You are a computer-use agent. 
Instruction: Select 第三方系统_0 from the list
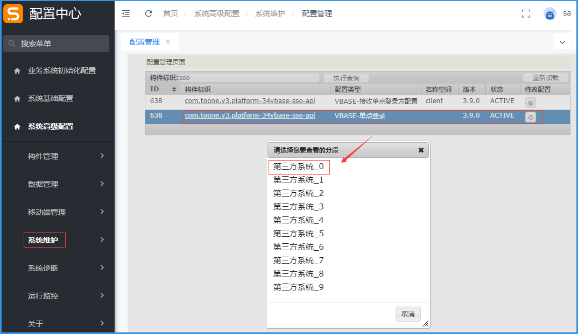tap(298, 166)
